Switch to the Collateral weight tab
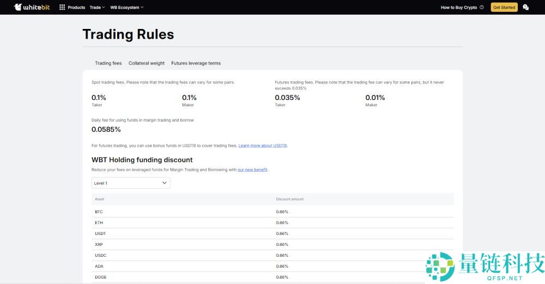 (147, 63)
